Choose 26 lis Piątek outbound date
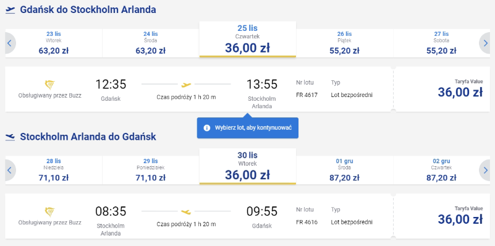Image resolution: width=495 pixels, height=246 pixels. coord(344,43)
